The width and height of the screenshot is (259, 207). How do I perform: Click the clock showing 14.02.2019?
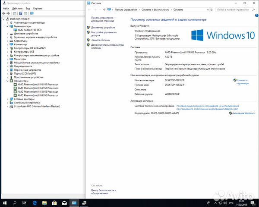tap(241, 203)
